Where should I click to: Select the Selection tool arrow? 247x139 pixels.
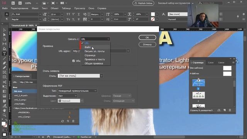tap(4, 30)
